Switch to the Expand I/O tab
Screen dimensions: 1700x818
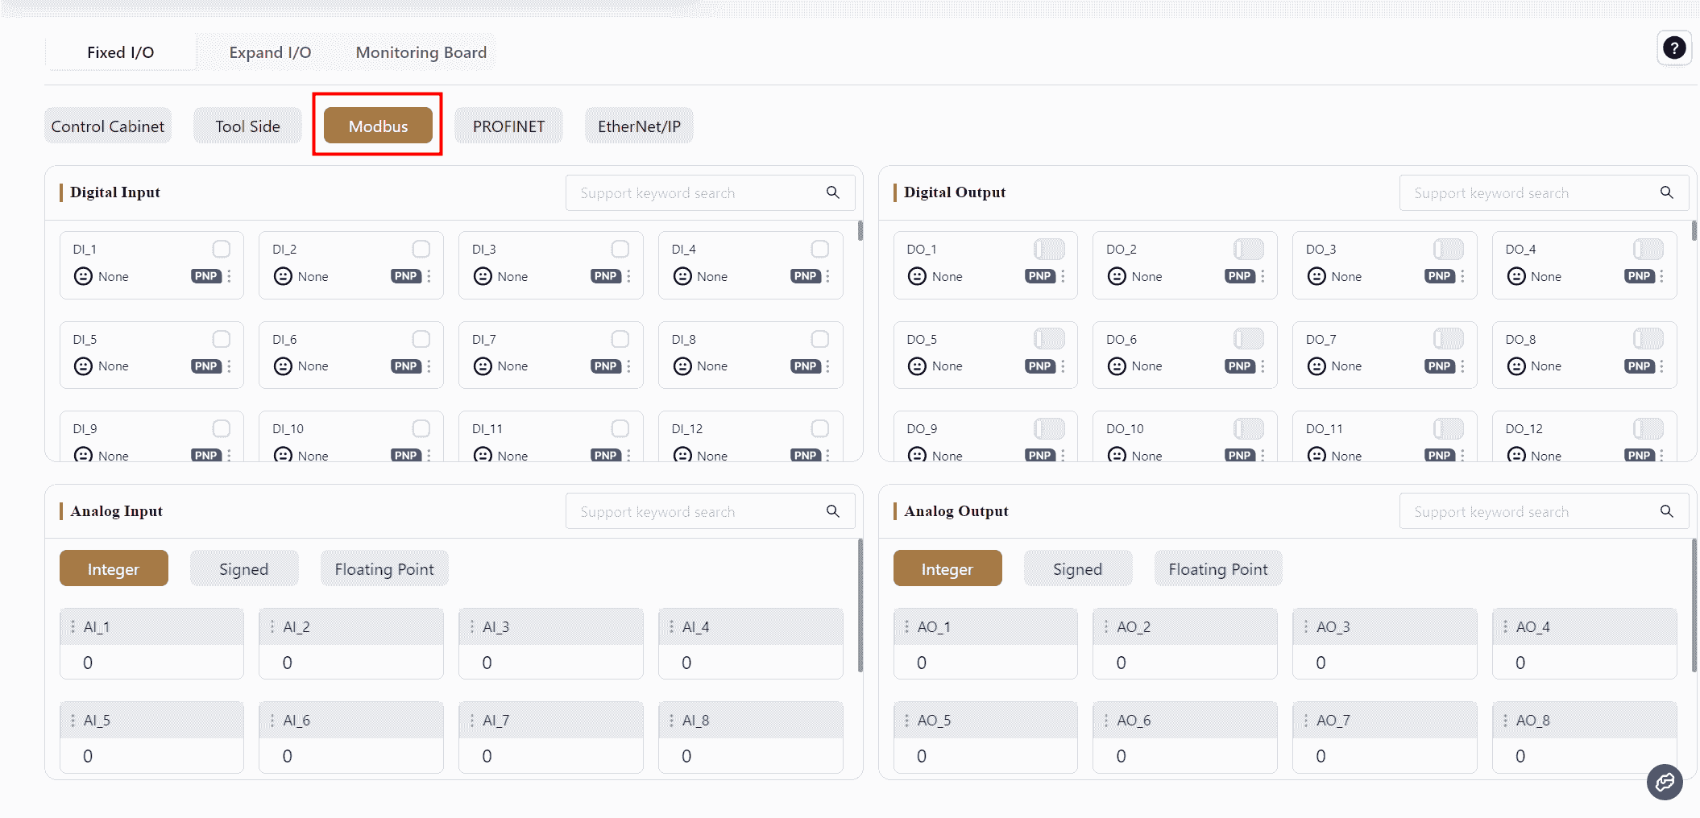click(x=270, y=52)
